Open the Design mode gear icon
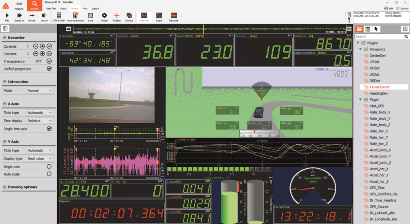Viewport: 410px width, 224px height. [x=104, y=17]
